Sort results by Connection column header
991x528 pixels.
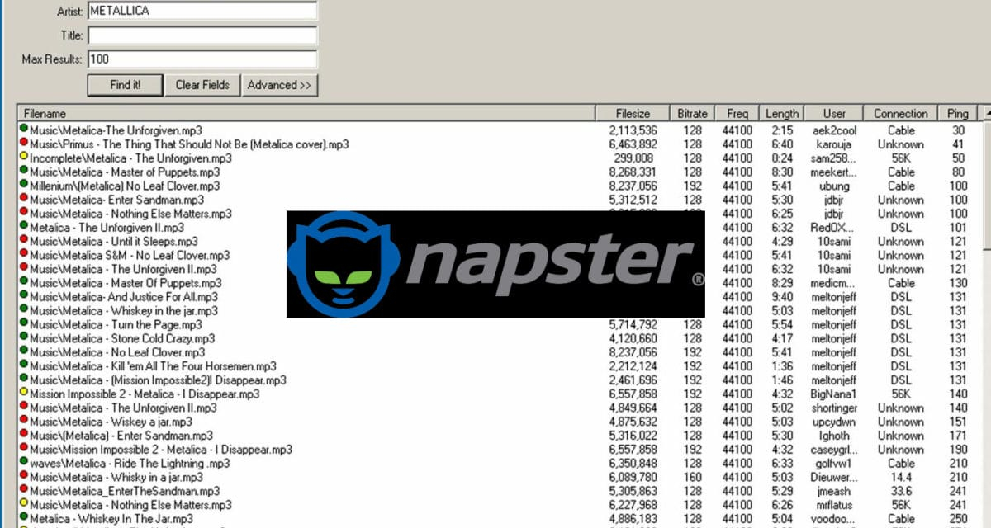[900, 114]
